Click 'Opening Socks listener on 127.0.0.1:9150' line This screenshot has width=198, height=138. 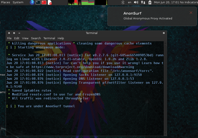click(74, 75)
